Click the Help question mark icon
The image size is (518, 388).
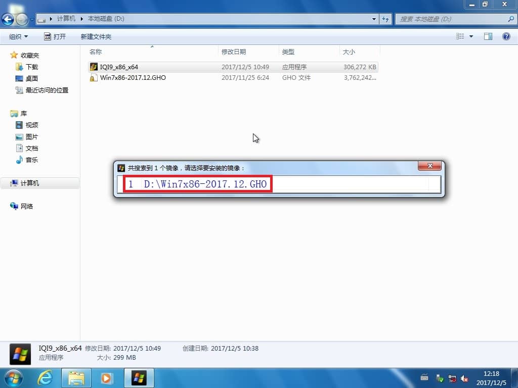(505, 36)
